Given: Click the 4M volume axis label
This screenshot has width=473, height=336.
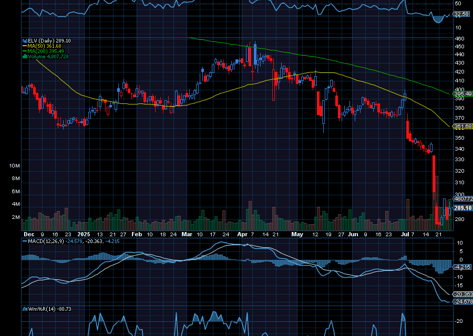Looking at the screenshot, I should [16, 204].
